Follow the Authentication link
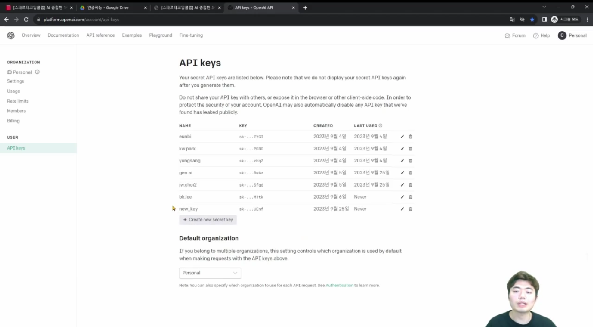593x327 pixels. point(339,285)
